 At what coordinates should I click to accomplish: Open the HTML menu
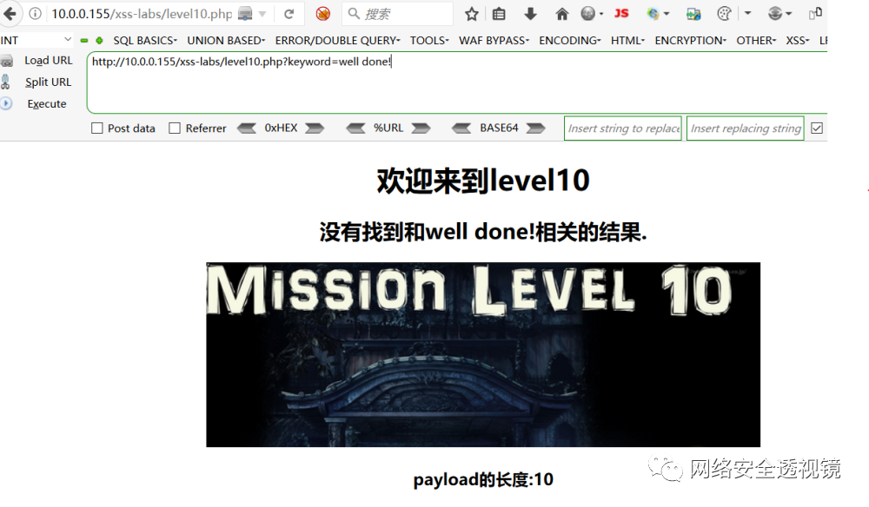(627, 41)
